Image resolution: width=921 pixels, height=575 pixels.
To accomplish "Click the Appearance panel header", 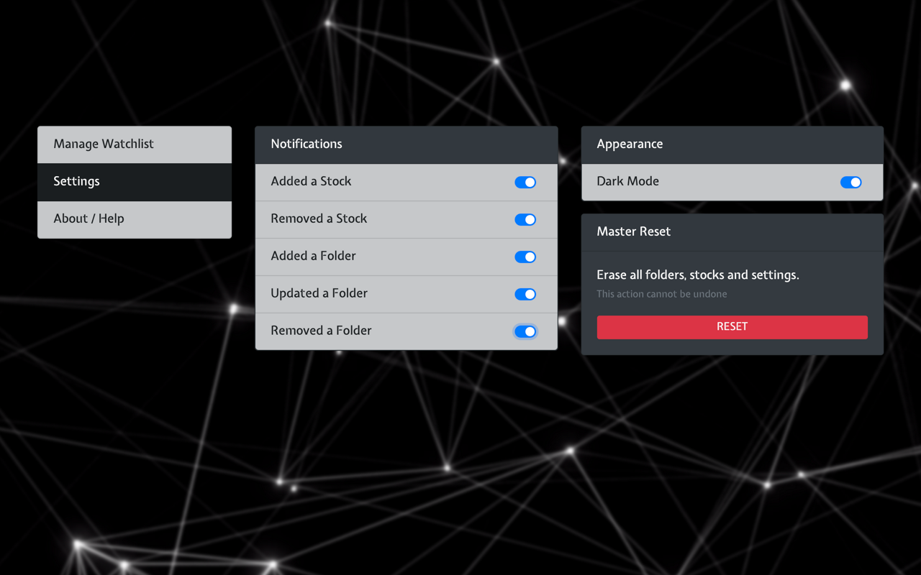I will (732, 144).
